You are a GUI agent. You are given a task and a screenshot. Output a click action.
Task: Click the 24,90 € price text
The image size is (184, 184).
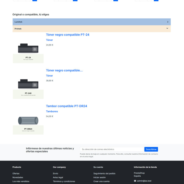point(50,45)
